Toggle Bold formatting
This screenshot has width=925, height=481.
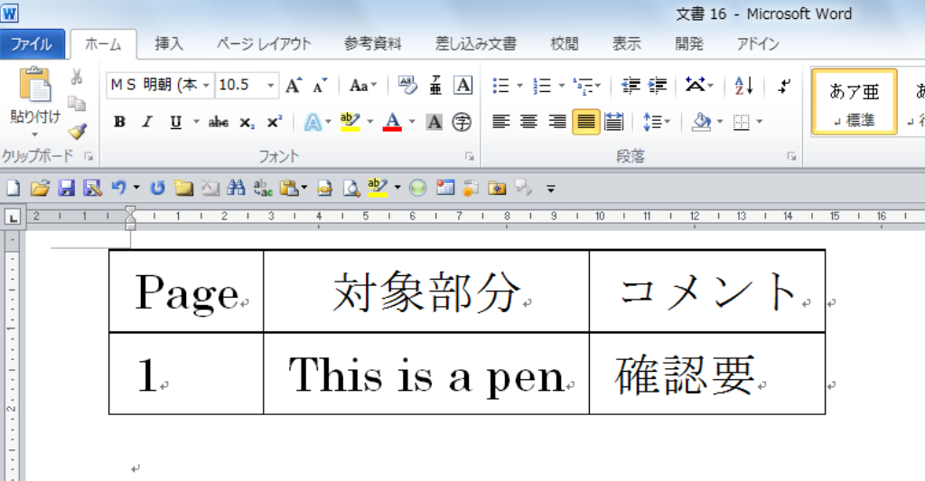coord(119,122)
